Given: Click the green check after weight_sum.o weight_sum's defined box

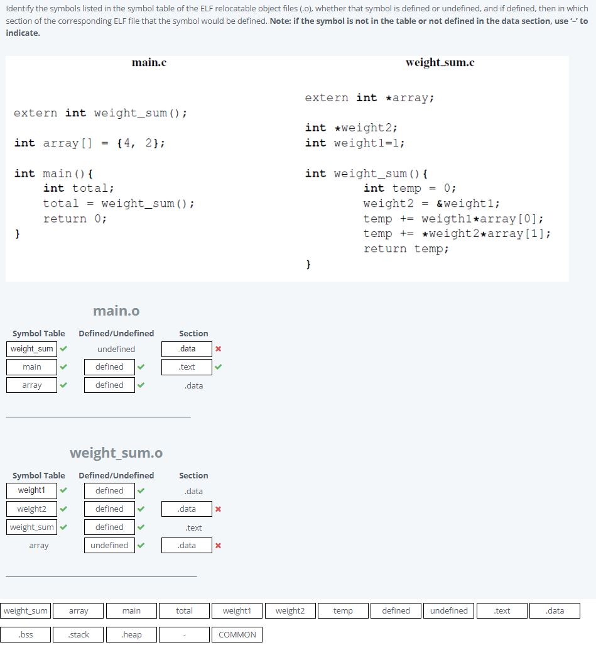Looking at the screenshot, I should (x=141, y=527).
